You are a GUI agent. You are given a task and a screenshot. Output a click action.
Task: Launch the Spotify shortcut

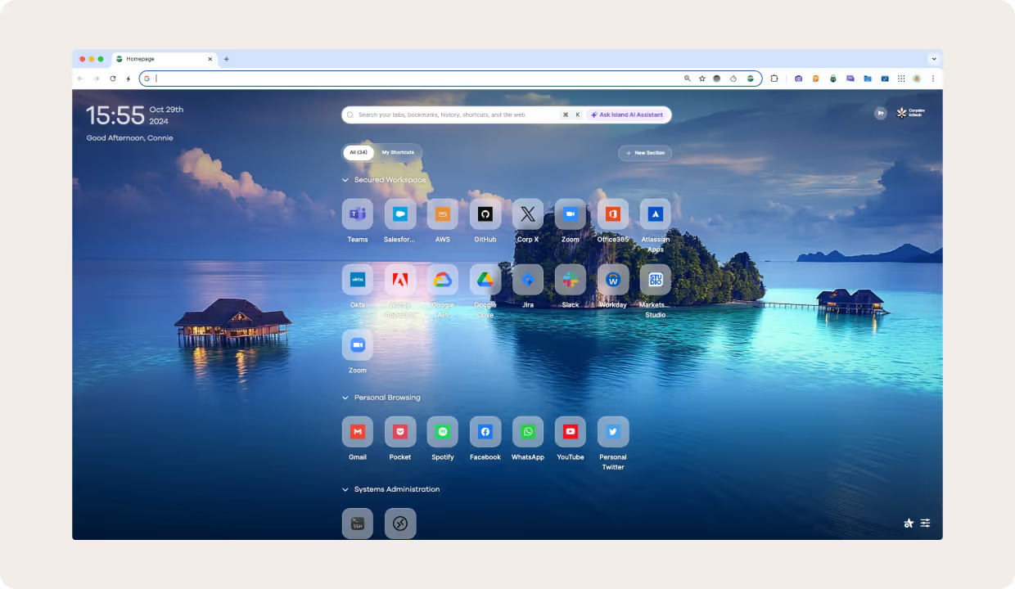click(x=443, y=432)
